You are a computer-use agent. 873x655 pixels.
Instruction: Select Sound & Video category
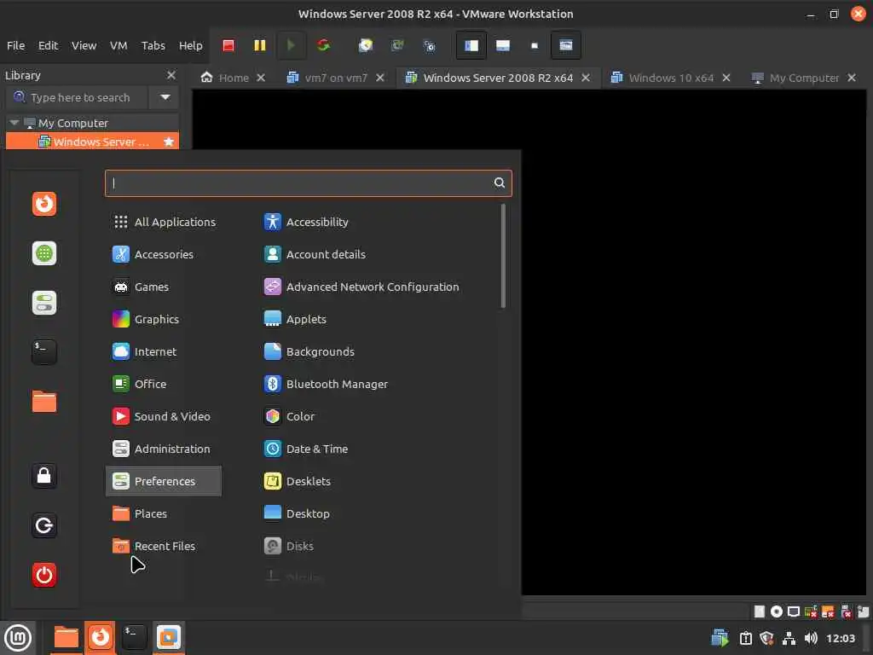[165, 416]
